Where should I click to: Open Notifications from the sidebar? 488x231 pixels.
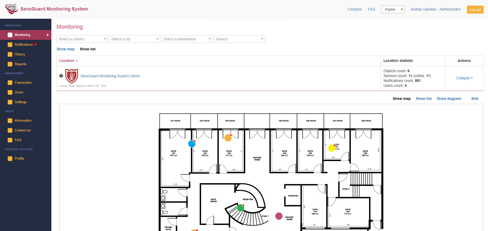[10, 44]
